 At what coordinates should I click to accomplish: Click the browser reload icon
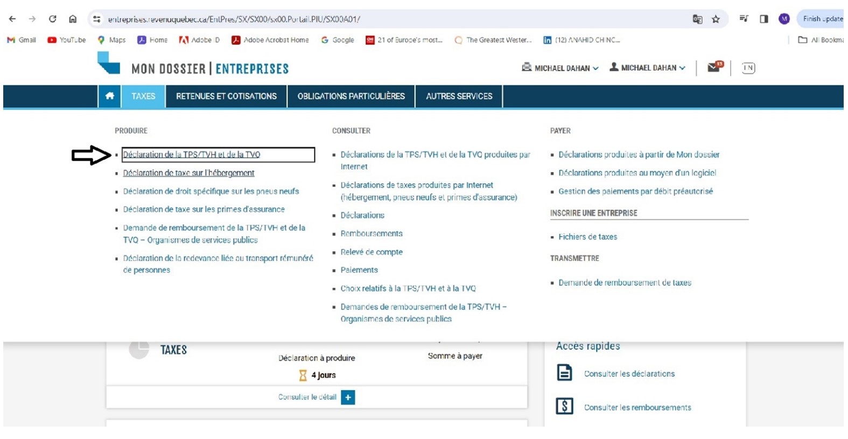pyautogui.click(x=52, y=19)
